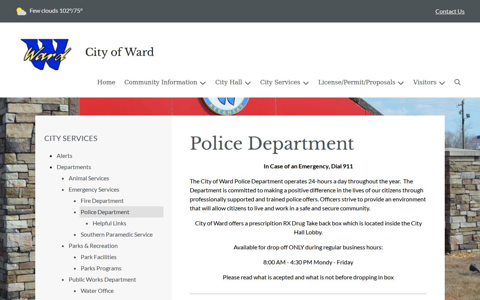Click the Few clouds 102°/75° weather text
Screen dimensions: 480x300
(x=56, y=10)
